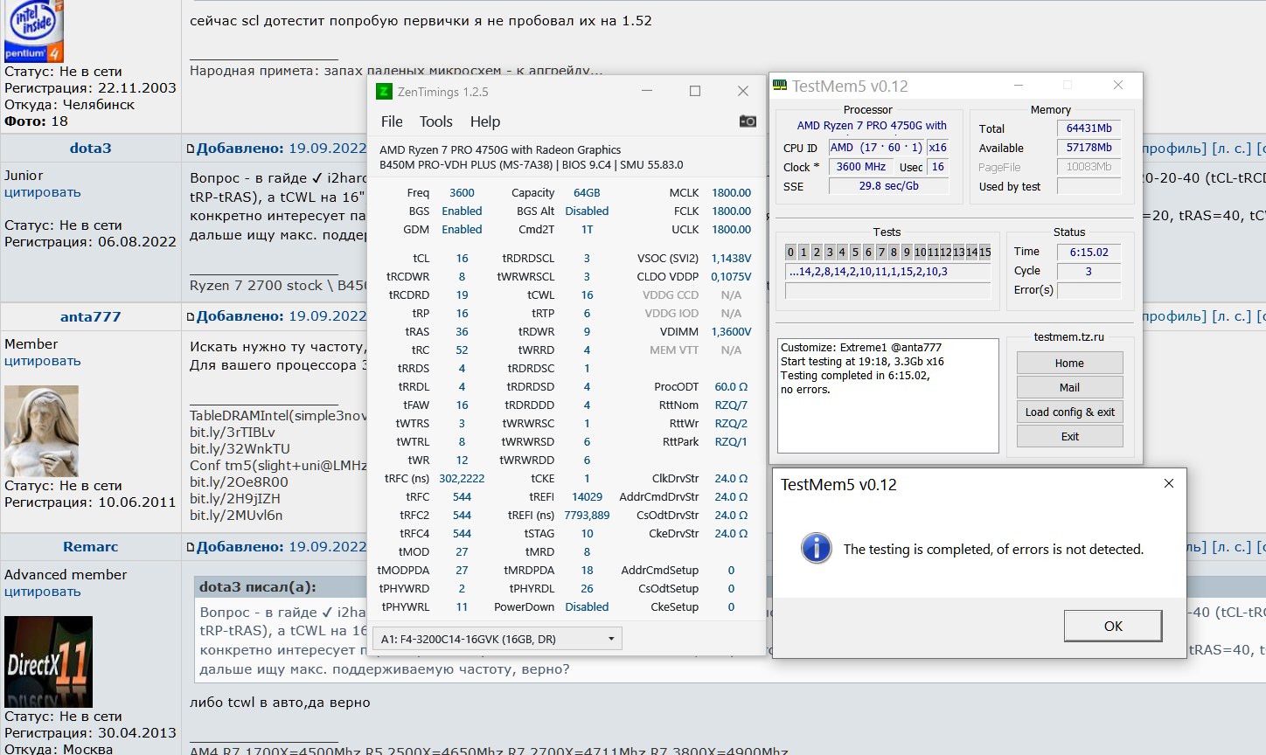The width and height of the screenshot is (1266, 755).
Task: Click the post icon beside Remarc's Добавлено date
Action: 190,547
